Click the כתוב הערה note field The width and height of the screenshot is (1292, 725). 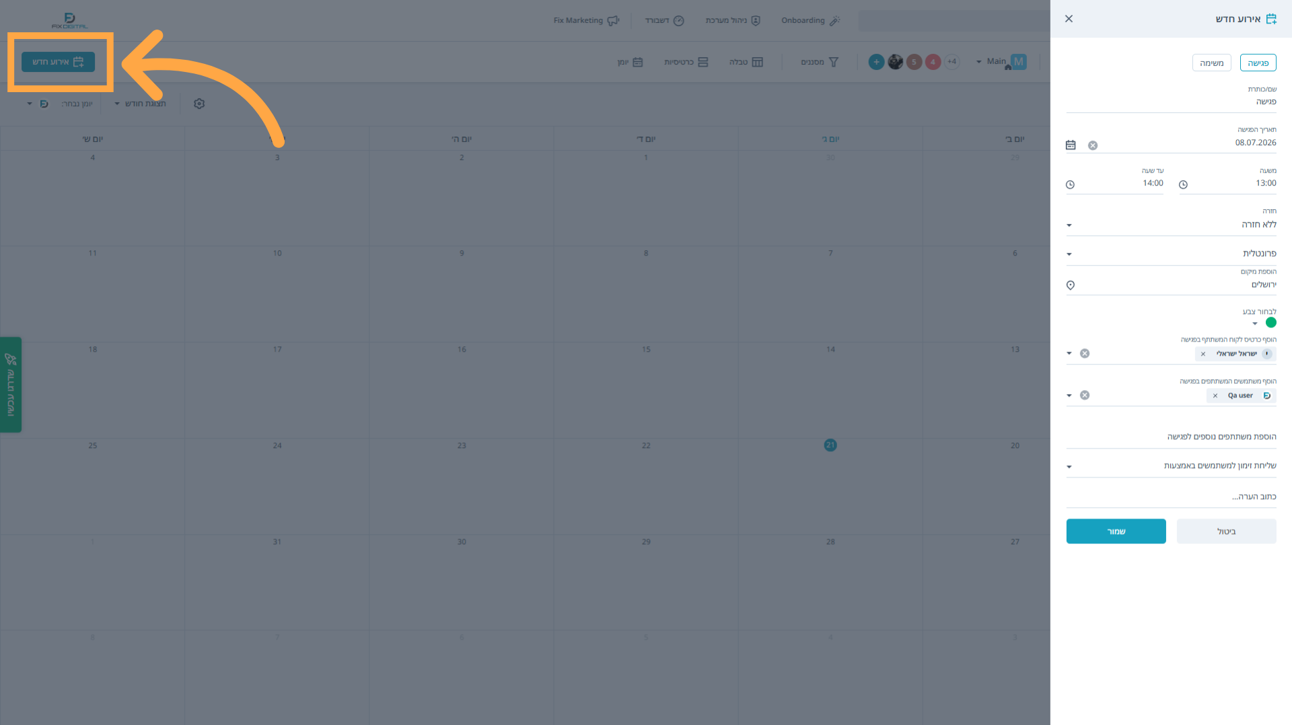[x=1171, y=496]
